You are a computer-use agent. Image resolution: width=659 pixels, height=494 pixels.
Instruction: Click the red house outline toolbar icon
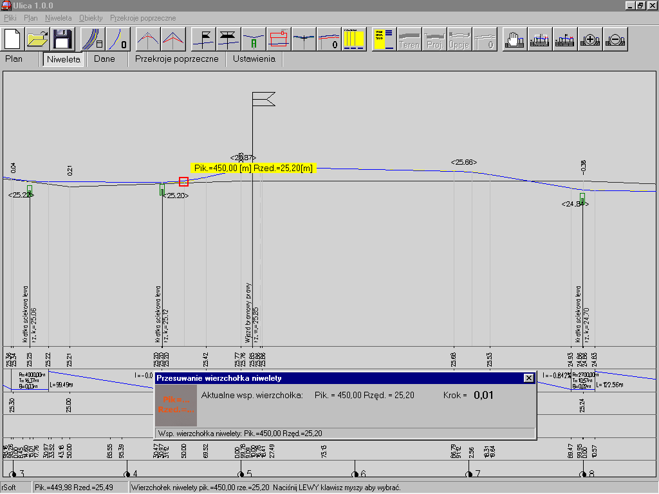click(279, 39)
